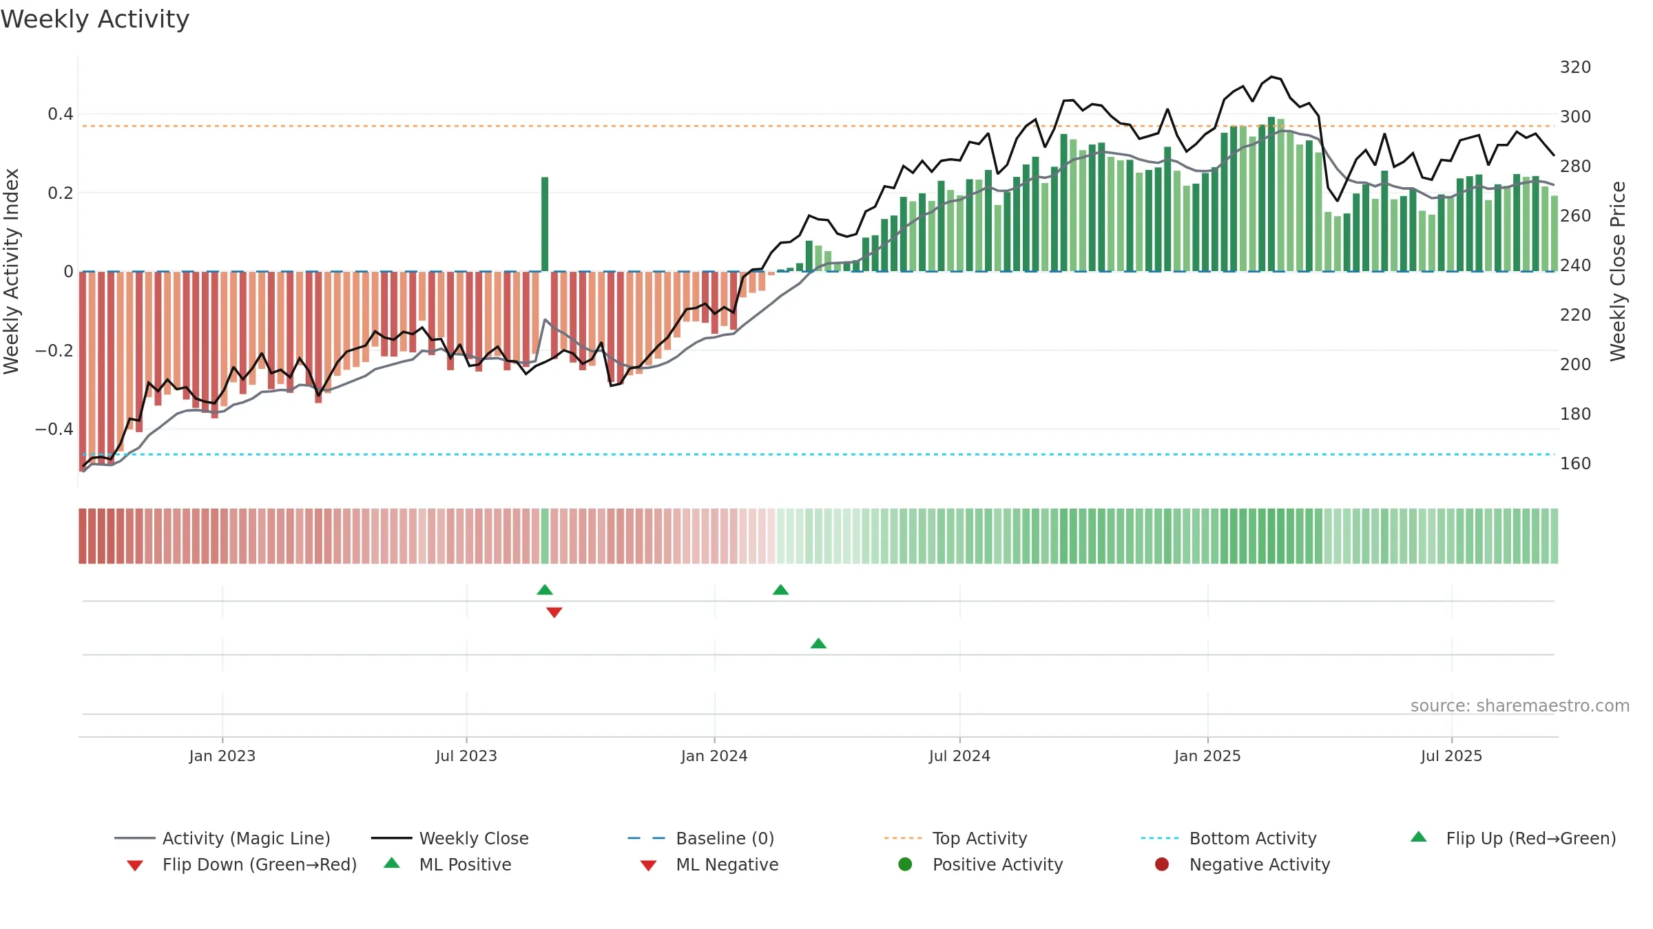Click the last green cell of the heat strip

click(1554, 536)
